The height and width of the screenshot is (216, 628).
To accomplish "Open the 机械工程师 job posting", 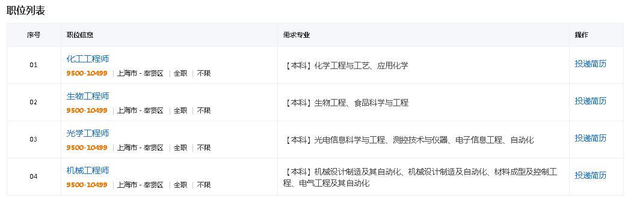I will pos(87,170).
